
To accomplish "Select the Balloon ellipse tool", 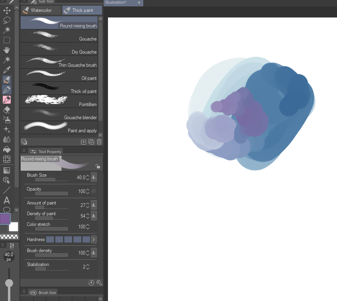I will pyautogui.click(x=7, y=209).
